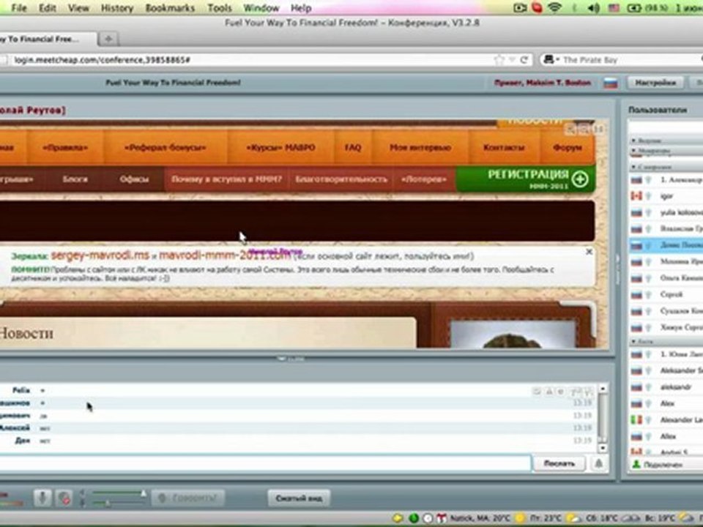Click the green plus on РЕГИСТРАЦИЯ banner
The height and width of the screenshot is (527, 703).
click(x=580, y=179)
